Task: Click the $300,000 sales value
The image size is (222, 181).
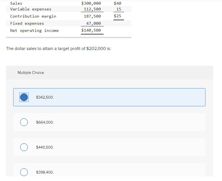Action: [91, 3]
